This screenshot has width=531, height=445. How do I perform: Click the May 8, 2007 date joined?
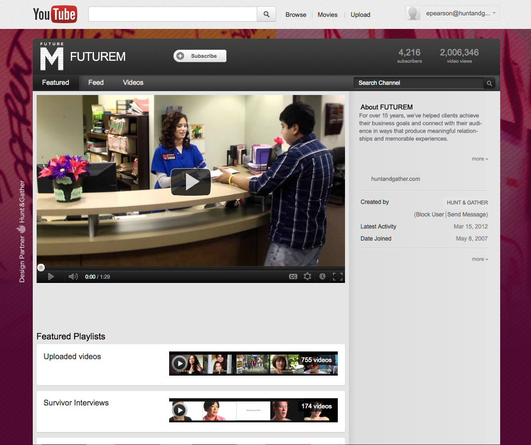coord(472,239)
